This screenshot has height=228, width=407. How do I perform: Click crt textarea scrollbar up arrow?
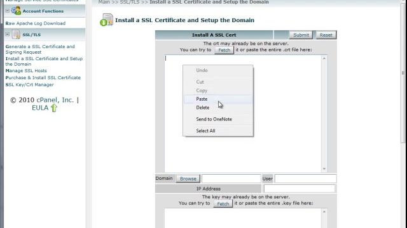324,58
